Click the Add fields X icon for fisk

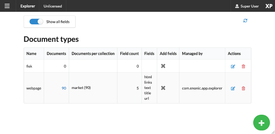(163, 66)
